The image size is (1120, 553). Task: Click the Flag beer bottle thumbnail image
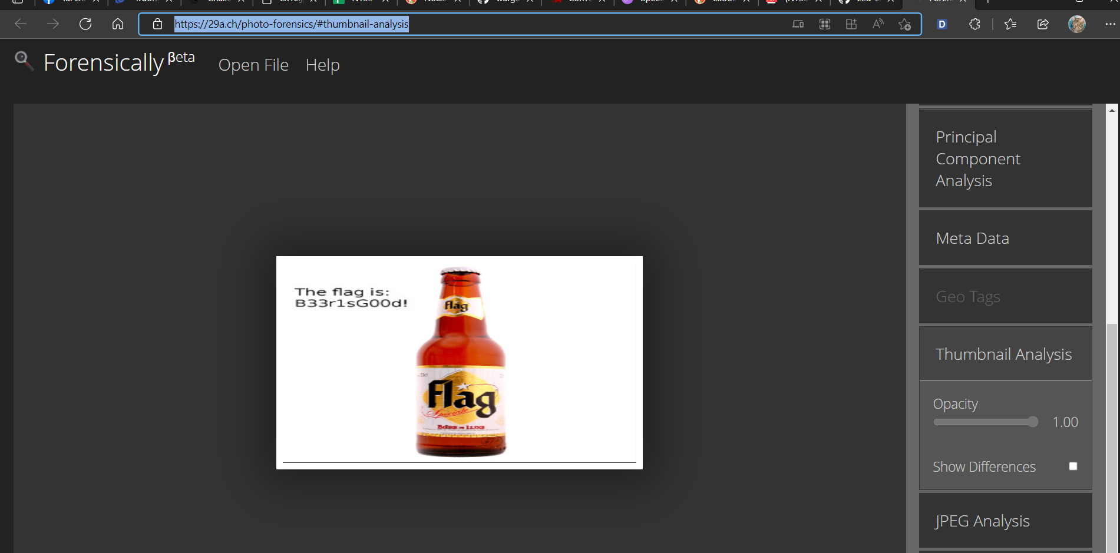(x=460, y=363)
